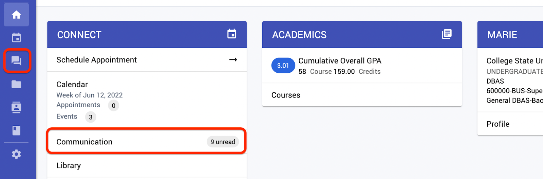Open the chat messages sidebar icon

(x=16, y=61)
